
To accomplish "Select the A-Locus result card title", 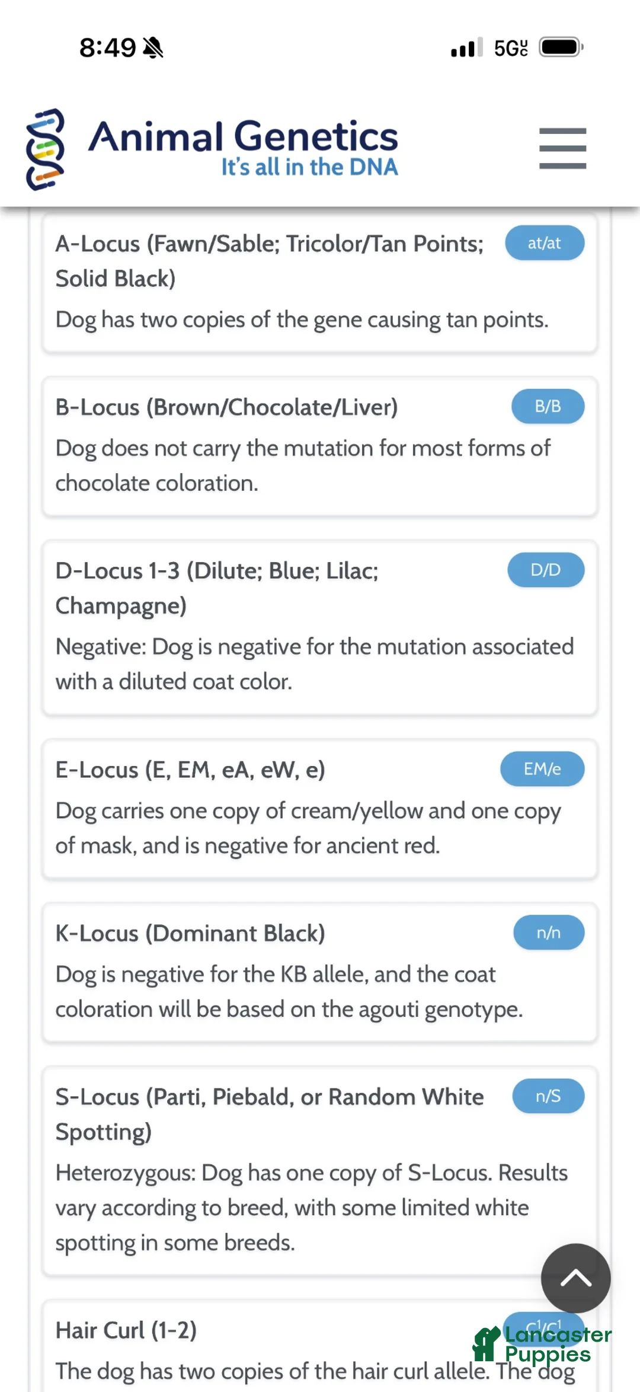I will (x=270, y=261).
